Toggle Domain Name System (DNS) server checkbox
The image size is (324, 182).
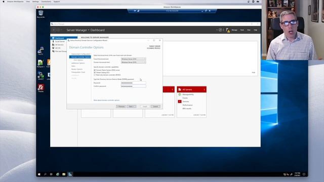(x=95, y=70)
